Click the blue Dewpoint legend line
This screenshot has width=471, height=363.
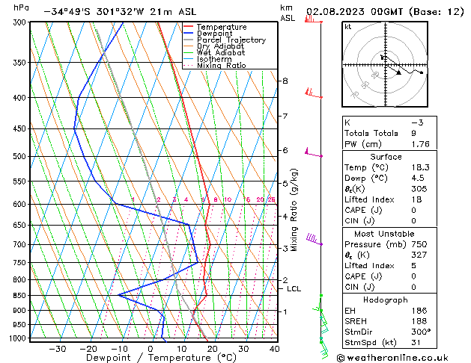click(x=188, y=34)
